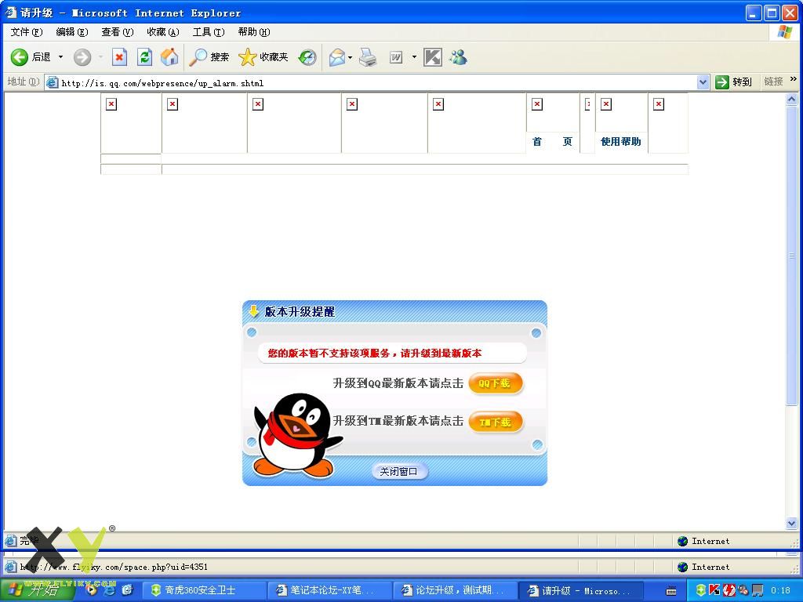803x602 pixels.
Task: Expand the Links toolbar chevron
Action: pos(794,79)
